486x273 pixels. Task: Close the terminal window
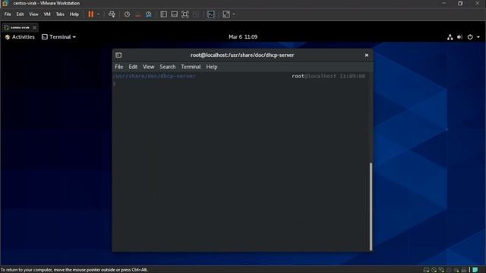(x=367, y=55)
